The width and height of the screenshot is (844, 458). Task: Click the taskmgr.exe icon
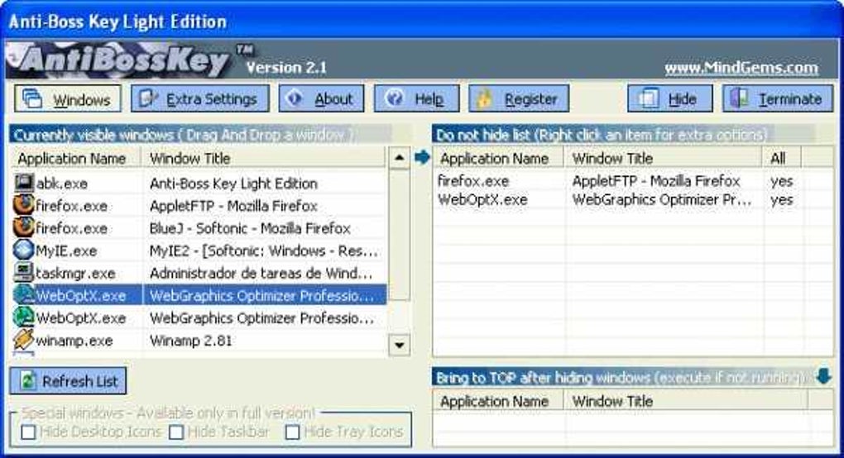pyautogui.click(x=23, y=273)
